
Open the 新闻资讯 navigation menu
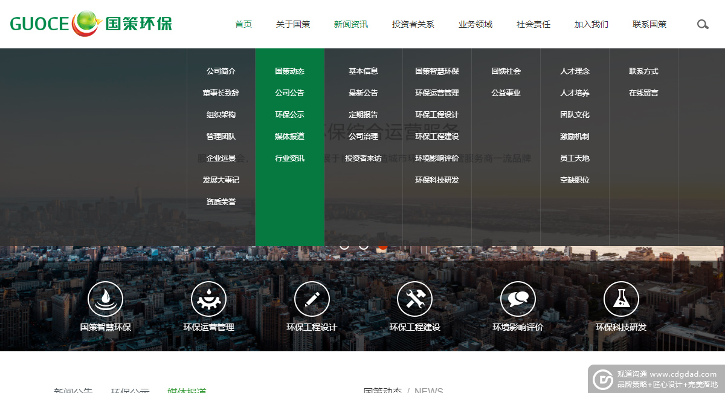pos(350,25)
